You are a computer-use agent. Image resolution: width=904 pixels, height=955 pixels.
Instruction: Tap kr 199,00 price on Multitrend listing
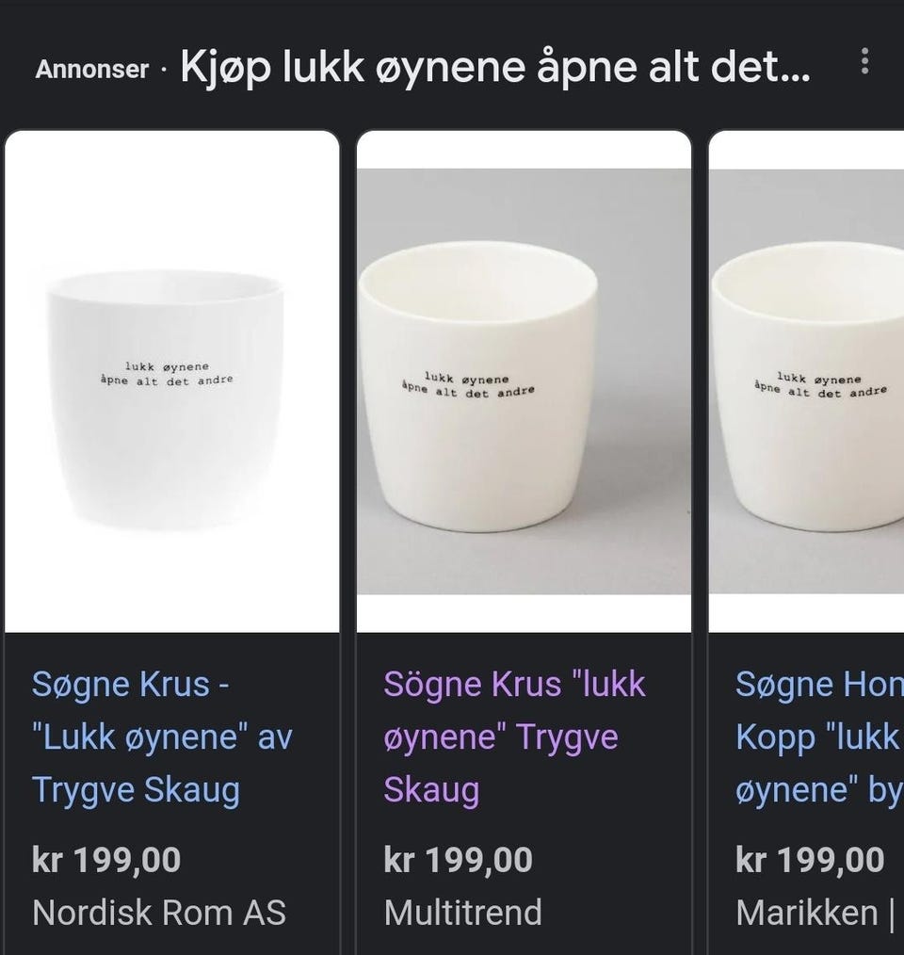click(x=458, y=859)
